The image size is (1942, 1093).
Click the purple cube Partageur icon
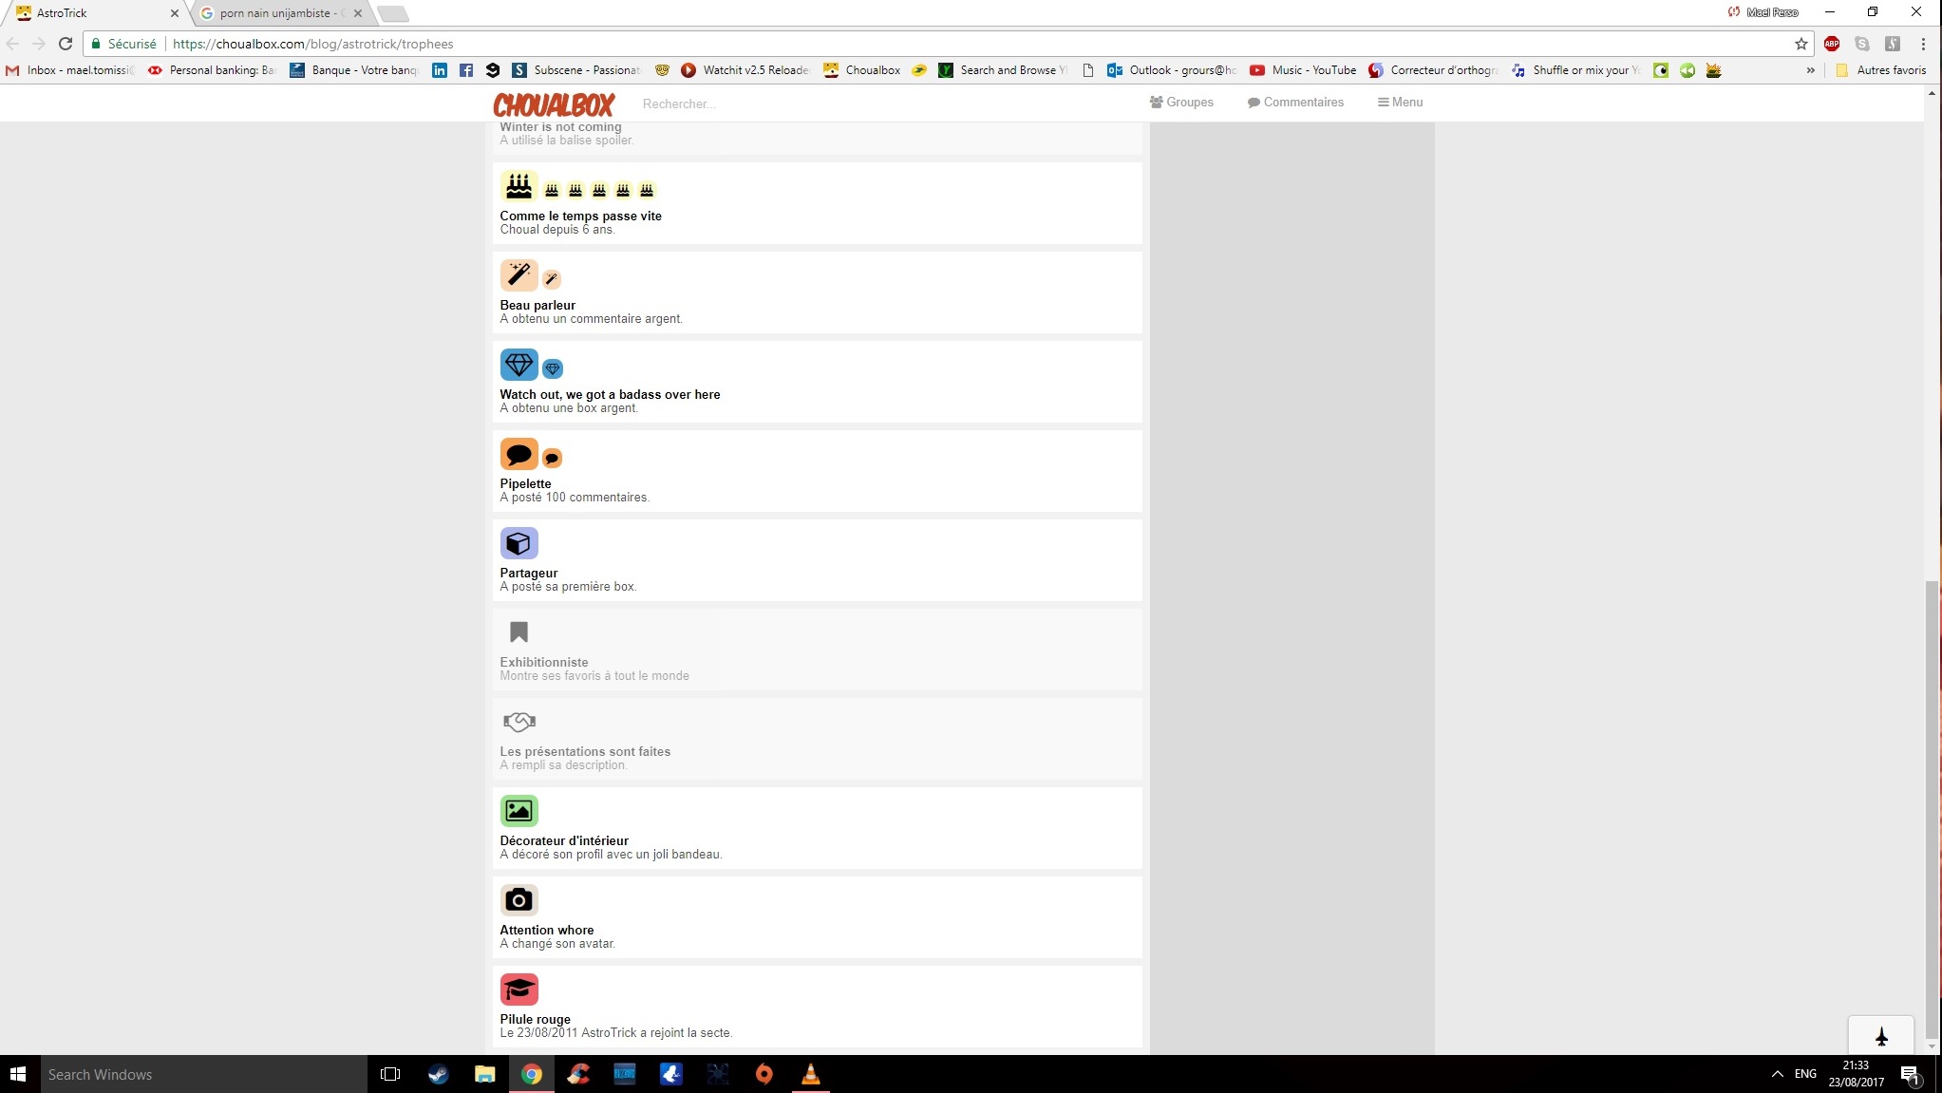point(518,543)
